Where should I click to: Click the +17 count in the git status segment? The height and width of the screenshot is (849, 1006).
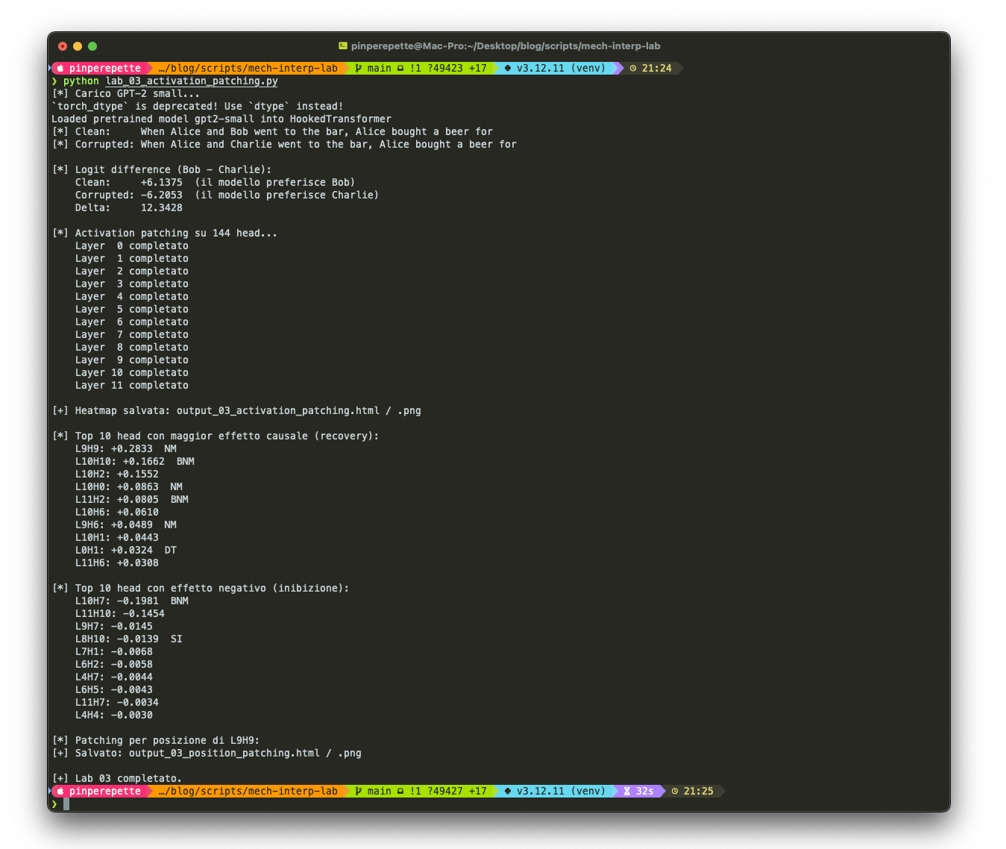pos(478,68)
